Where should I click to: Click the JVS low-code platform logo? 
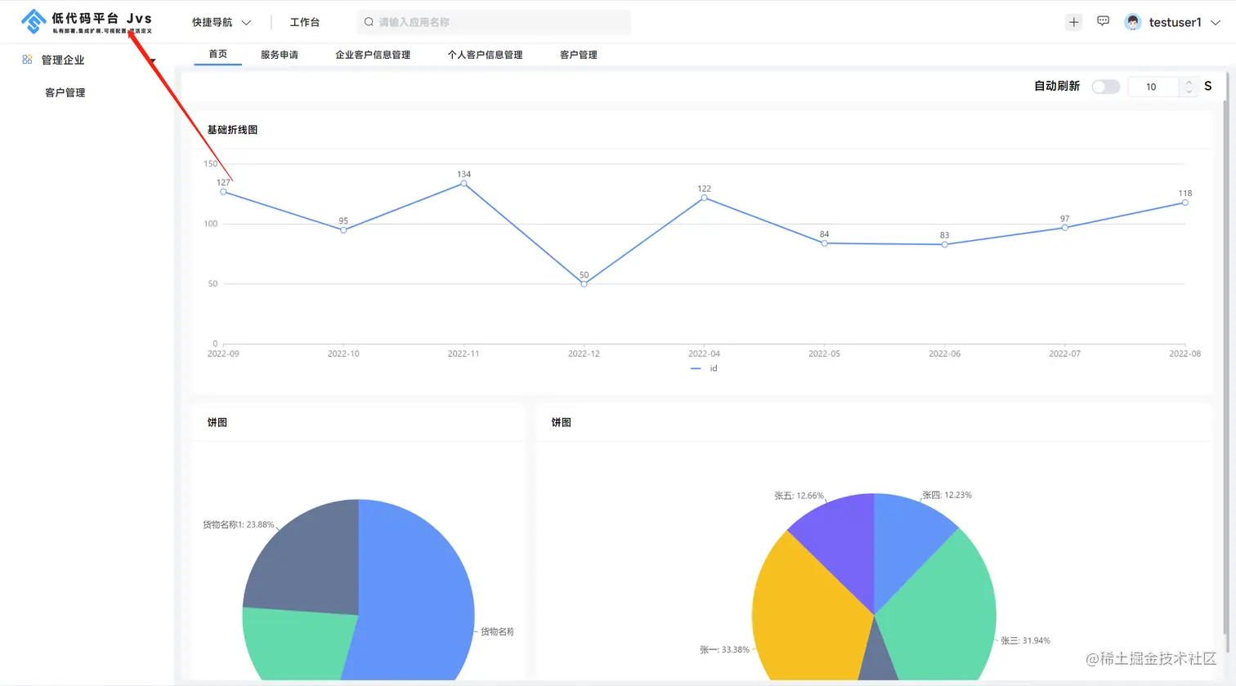pos(87,22)
